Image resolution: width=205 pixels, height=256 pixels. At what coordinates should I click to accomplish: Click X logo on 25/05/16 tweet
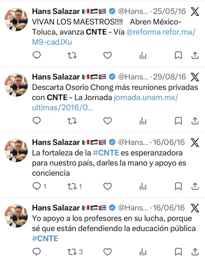point(195,12)
